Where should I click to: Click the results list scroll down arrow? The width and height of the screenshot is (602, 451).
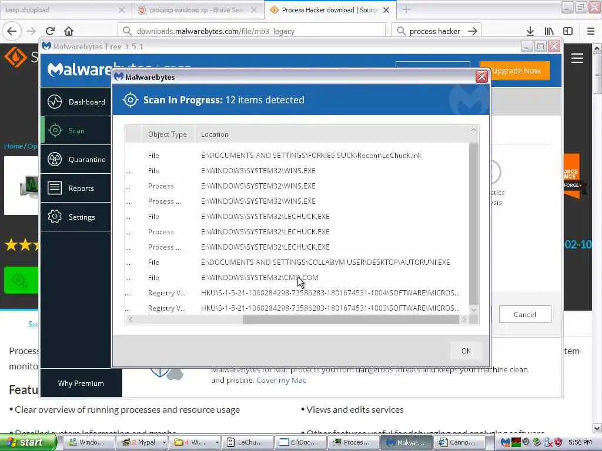tap(473, 309)
